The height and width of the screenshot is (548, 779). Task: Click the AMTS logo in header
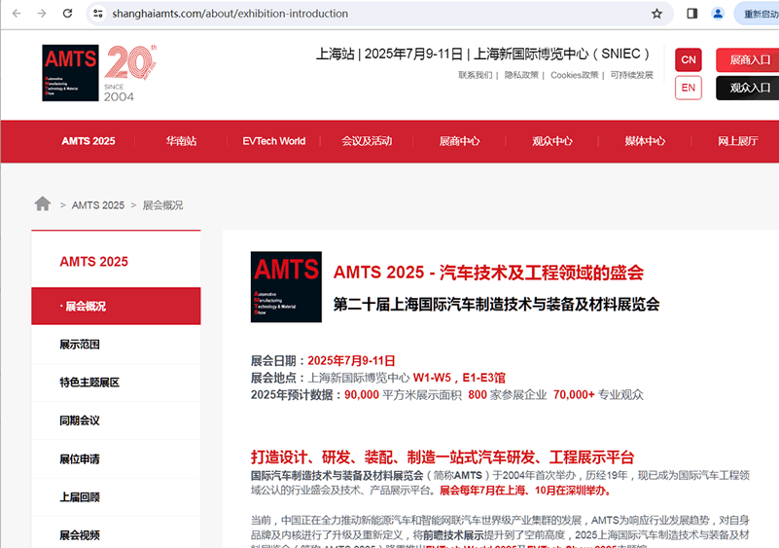71,73
